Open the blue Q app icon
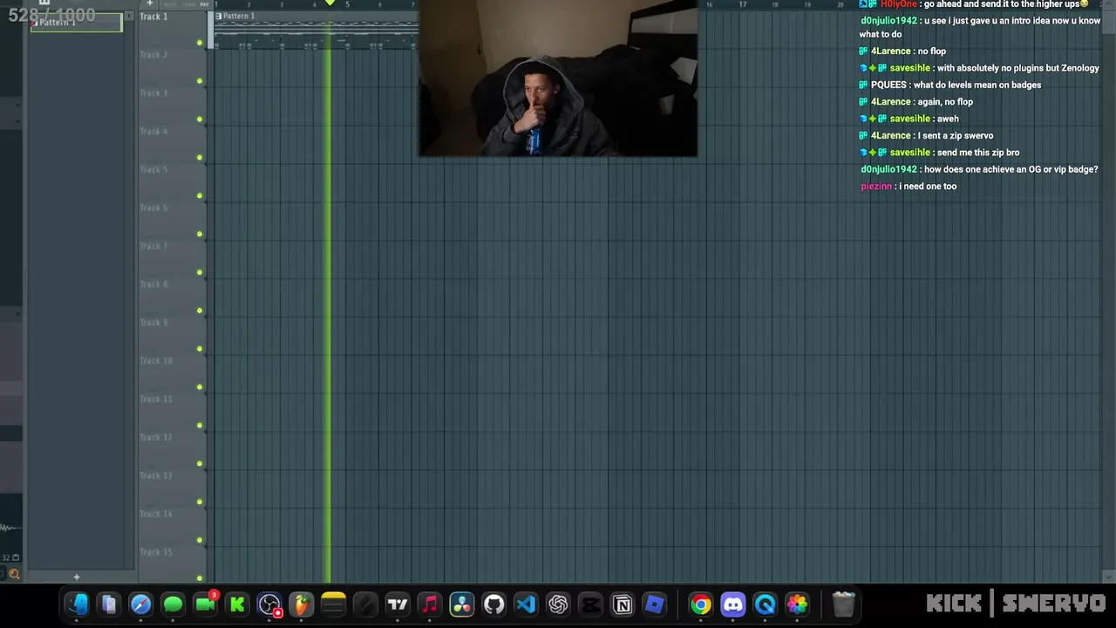 click(x=766, y=604)
